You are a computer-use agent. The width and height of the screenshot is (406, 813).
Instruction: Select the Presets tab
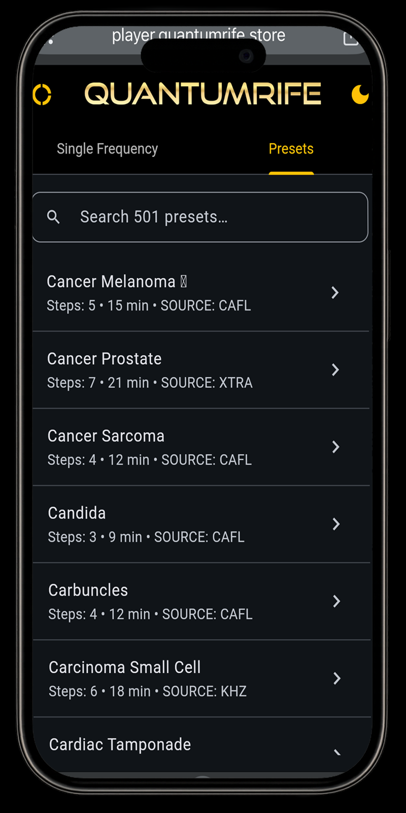[291, 149]
